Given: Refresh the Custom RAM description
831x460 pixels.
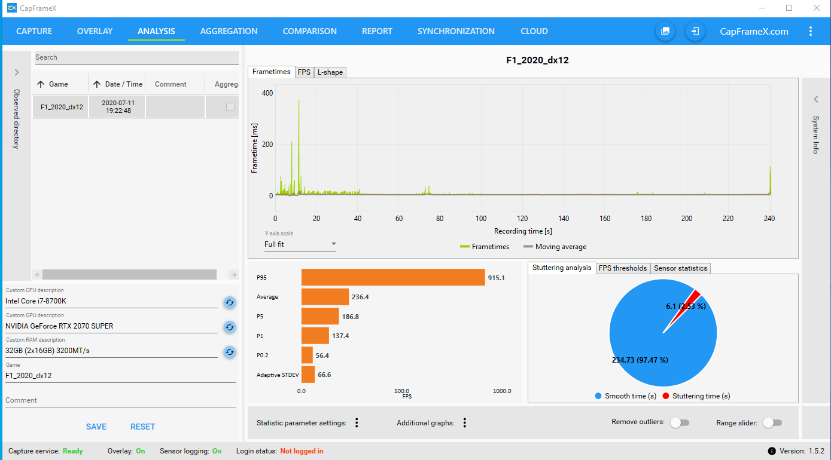Looking at the screenshot, I should (230, 352).
